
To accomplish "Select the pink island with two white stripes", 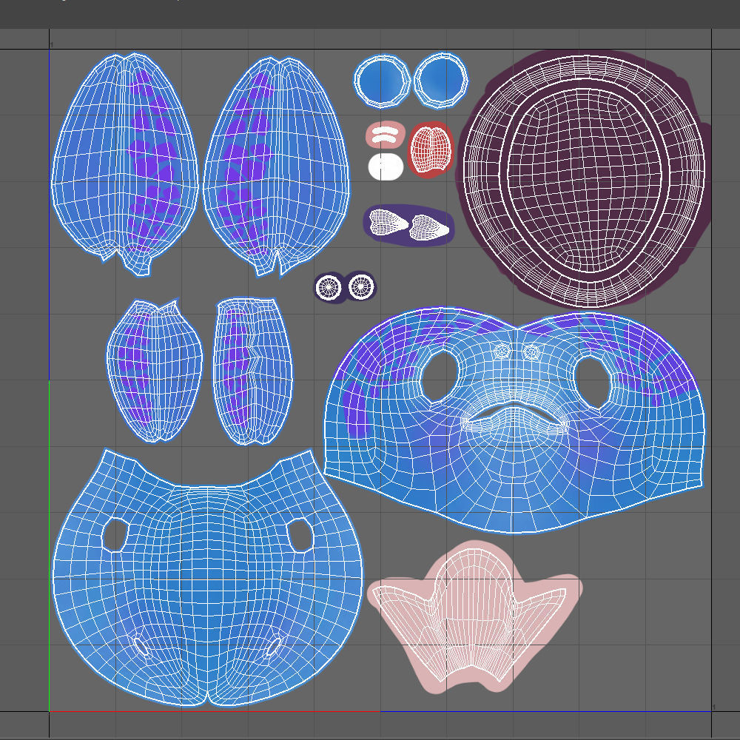I will pos(386,135).
